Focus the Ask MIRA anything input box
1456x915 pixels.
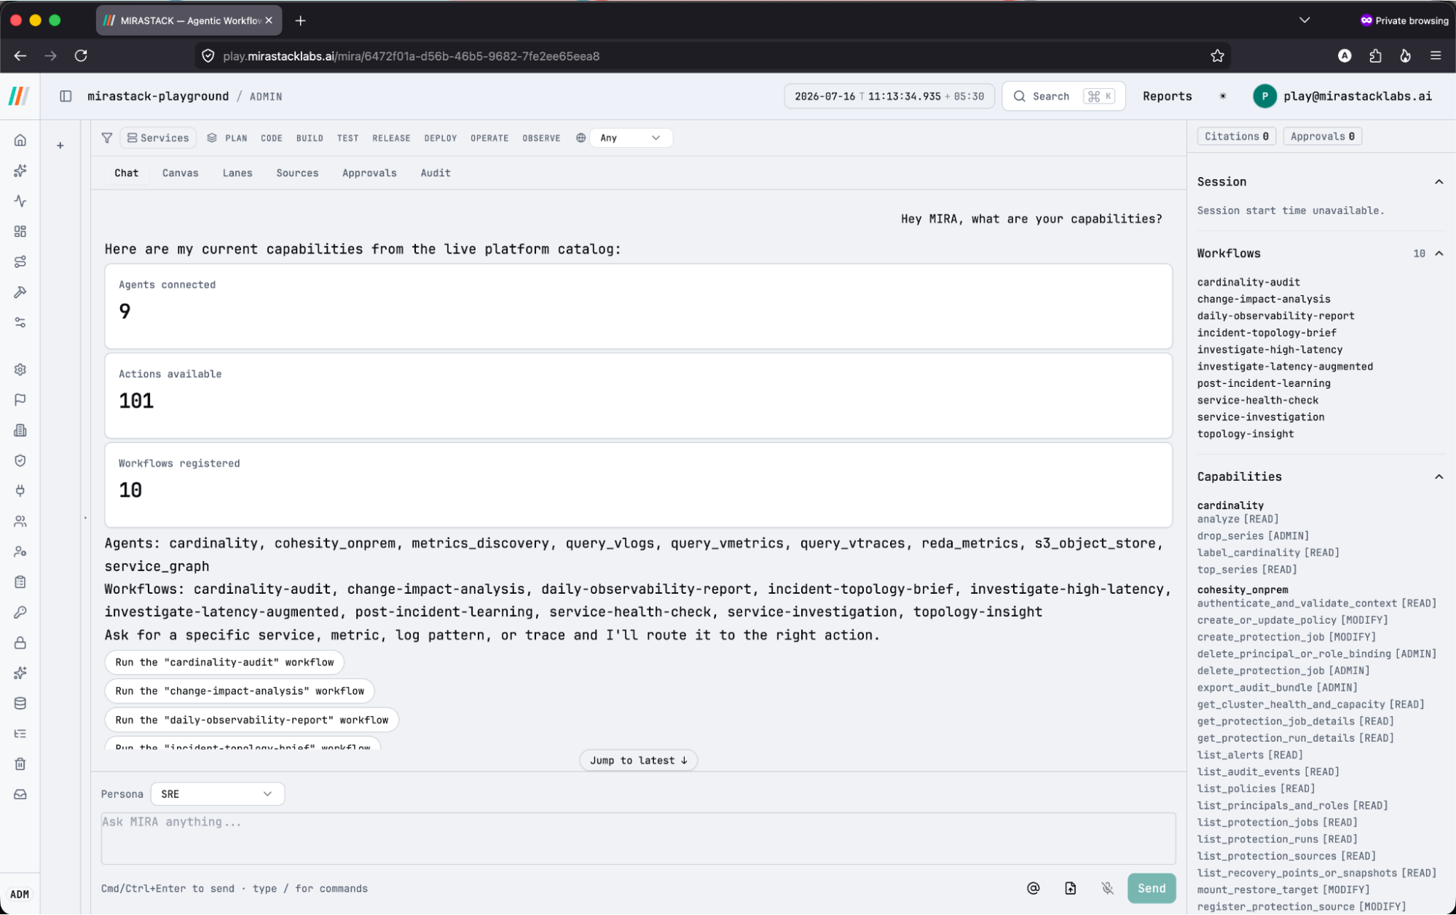[638, 839]
